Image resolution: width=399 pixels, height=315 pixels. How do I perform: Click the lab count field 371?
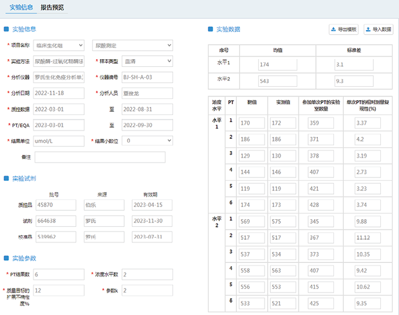click(321, 139)
